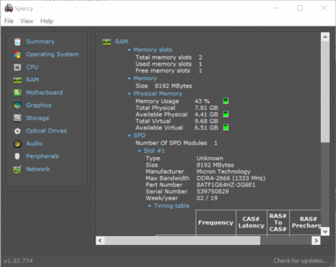This screenshot has height=267, width=336.
Task: Click the horizontal scrollbar left arrow
Action: 100,240
